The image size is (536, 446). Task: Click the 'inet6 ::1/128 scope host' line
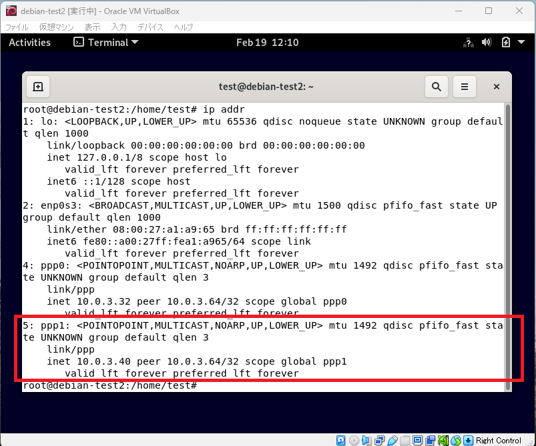click(x=119, y=181)
